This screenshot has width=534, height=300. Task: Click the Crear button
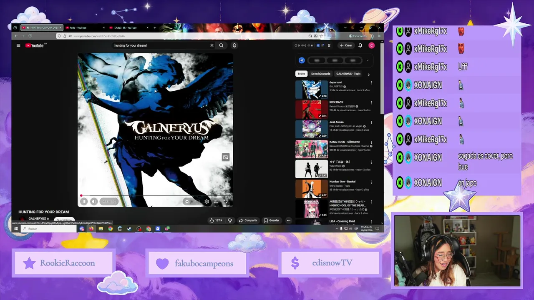click(x=346, y=45)
